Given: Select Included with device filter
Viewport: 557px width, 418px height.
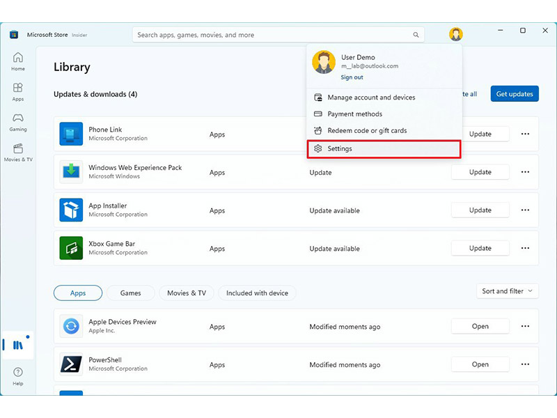Looking at the screenshot, I should pyautogui.click(x=257, y=293).
